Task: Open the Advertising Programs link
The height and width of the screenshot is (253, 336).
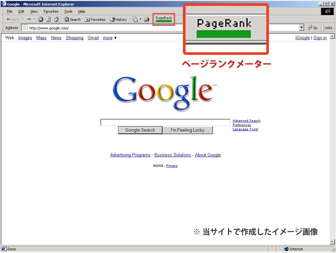Action: tap(130, 155)
